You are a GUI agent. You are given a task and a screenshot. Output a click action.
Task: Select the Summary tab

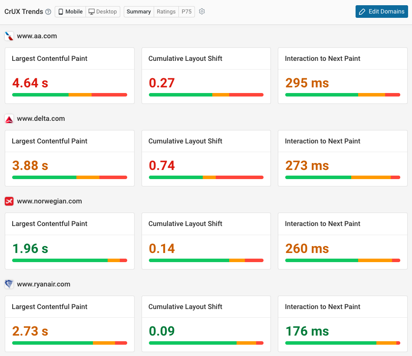(x=138, y=12)
